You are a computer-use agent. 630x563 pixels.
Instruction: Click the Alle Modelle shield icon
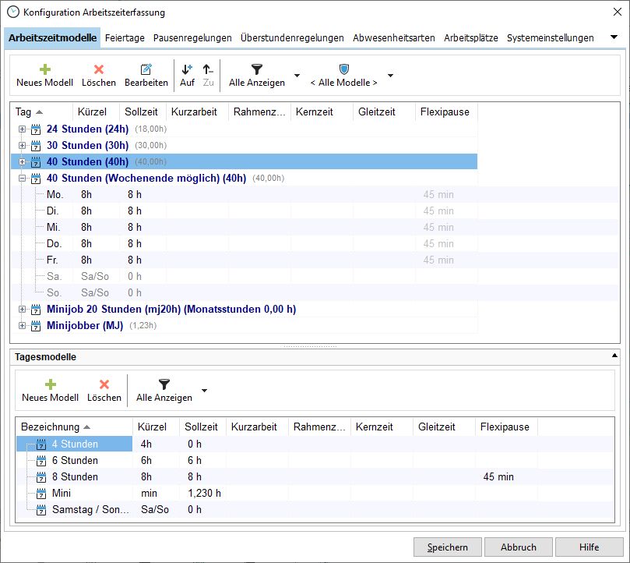tap(343, 69)
